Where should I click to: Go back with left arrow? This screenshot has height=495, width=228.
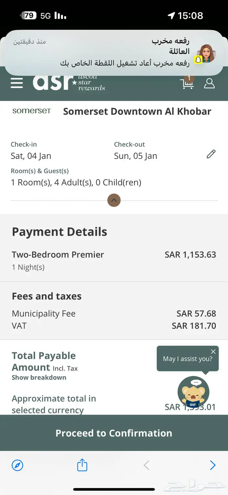[x=147, y=465]
